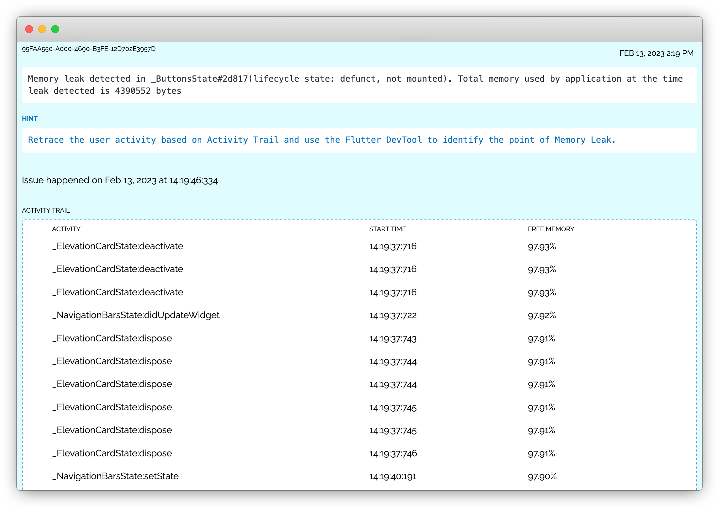The width and height of the screenshot is (719, 507).
Task: Click the first _ElevationCardState:dispose entry
Action: [112, 338]
